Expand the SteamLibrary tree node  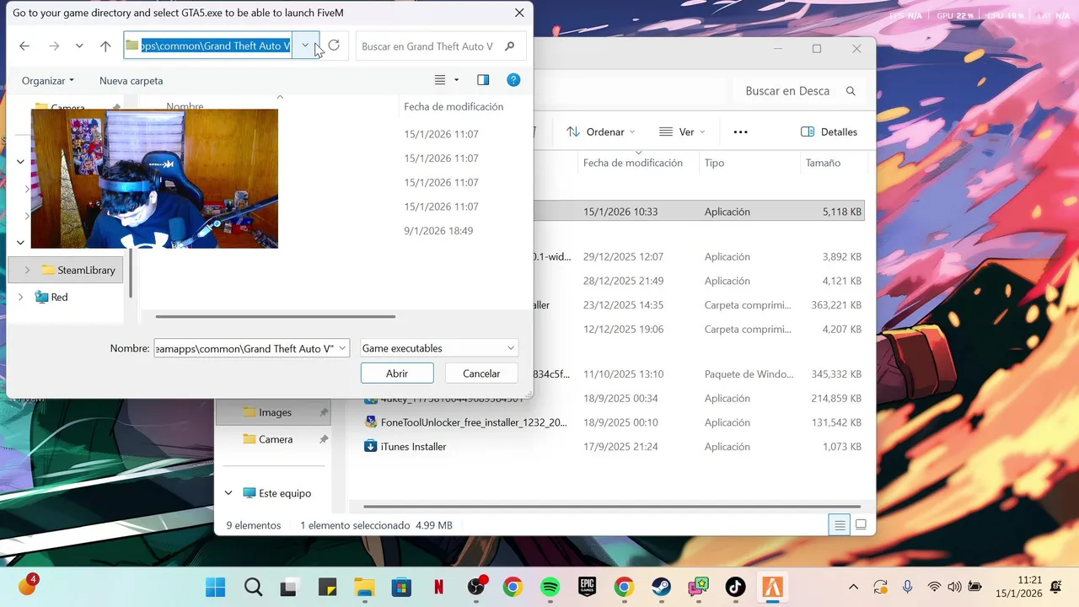[x=27, y=271]
